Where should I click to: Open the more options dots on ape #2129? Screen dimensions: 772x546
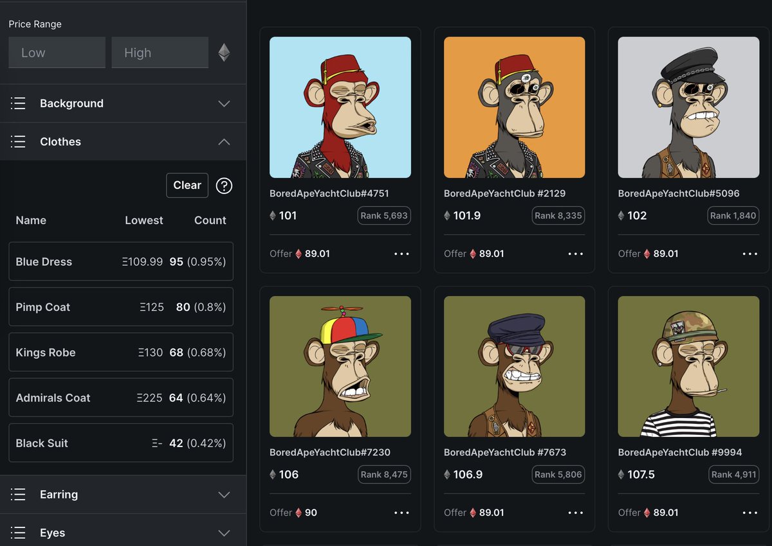pos(576,254)
